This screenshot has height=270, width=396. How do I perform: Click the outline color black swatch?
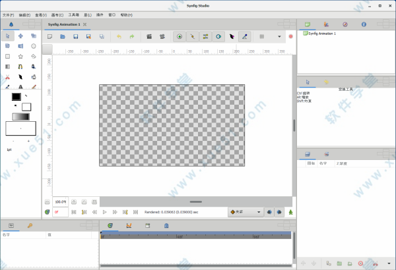tap(16, 97)
